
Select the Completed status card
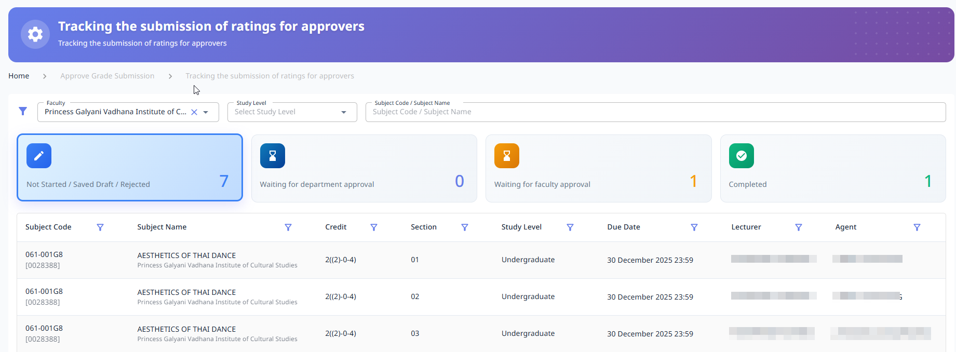832,169
